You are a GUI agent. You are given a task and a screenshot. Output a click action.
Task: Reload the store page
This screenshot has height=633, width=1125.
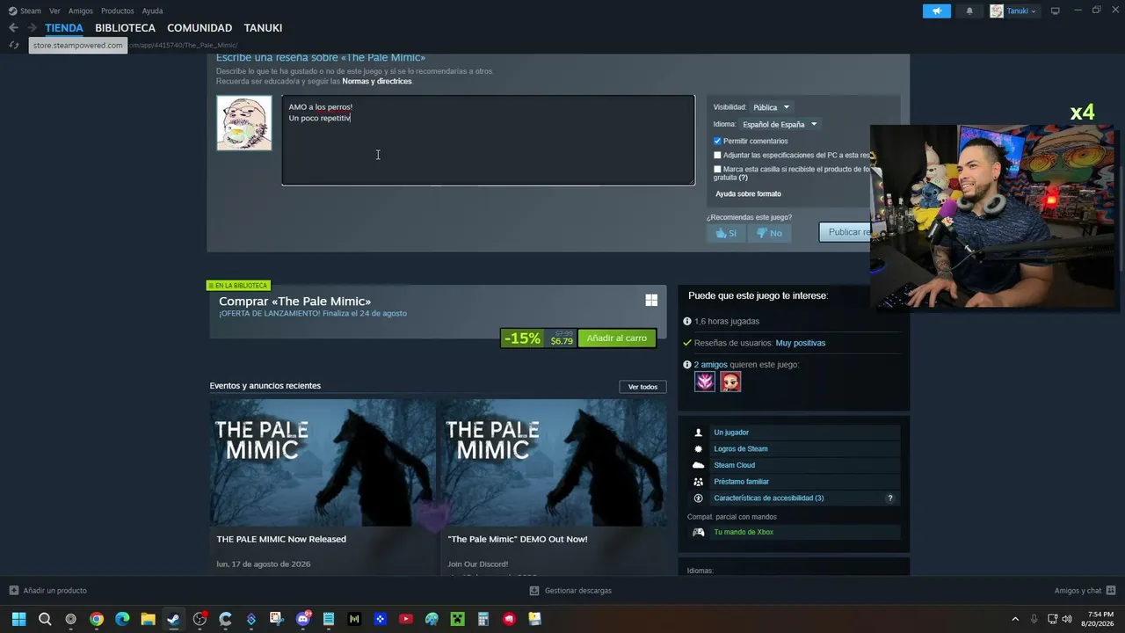[x=14, y=45]
